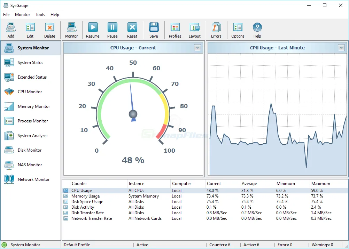Screen dimensions: 349x249
Task: Resume monitoring with the Resume icon
Action: coord(93,30)
